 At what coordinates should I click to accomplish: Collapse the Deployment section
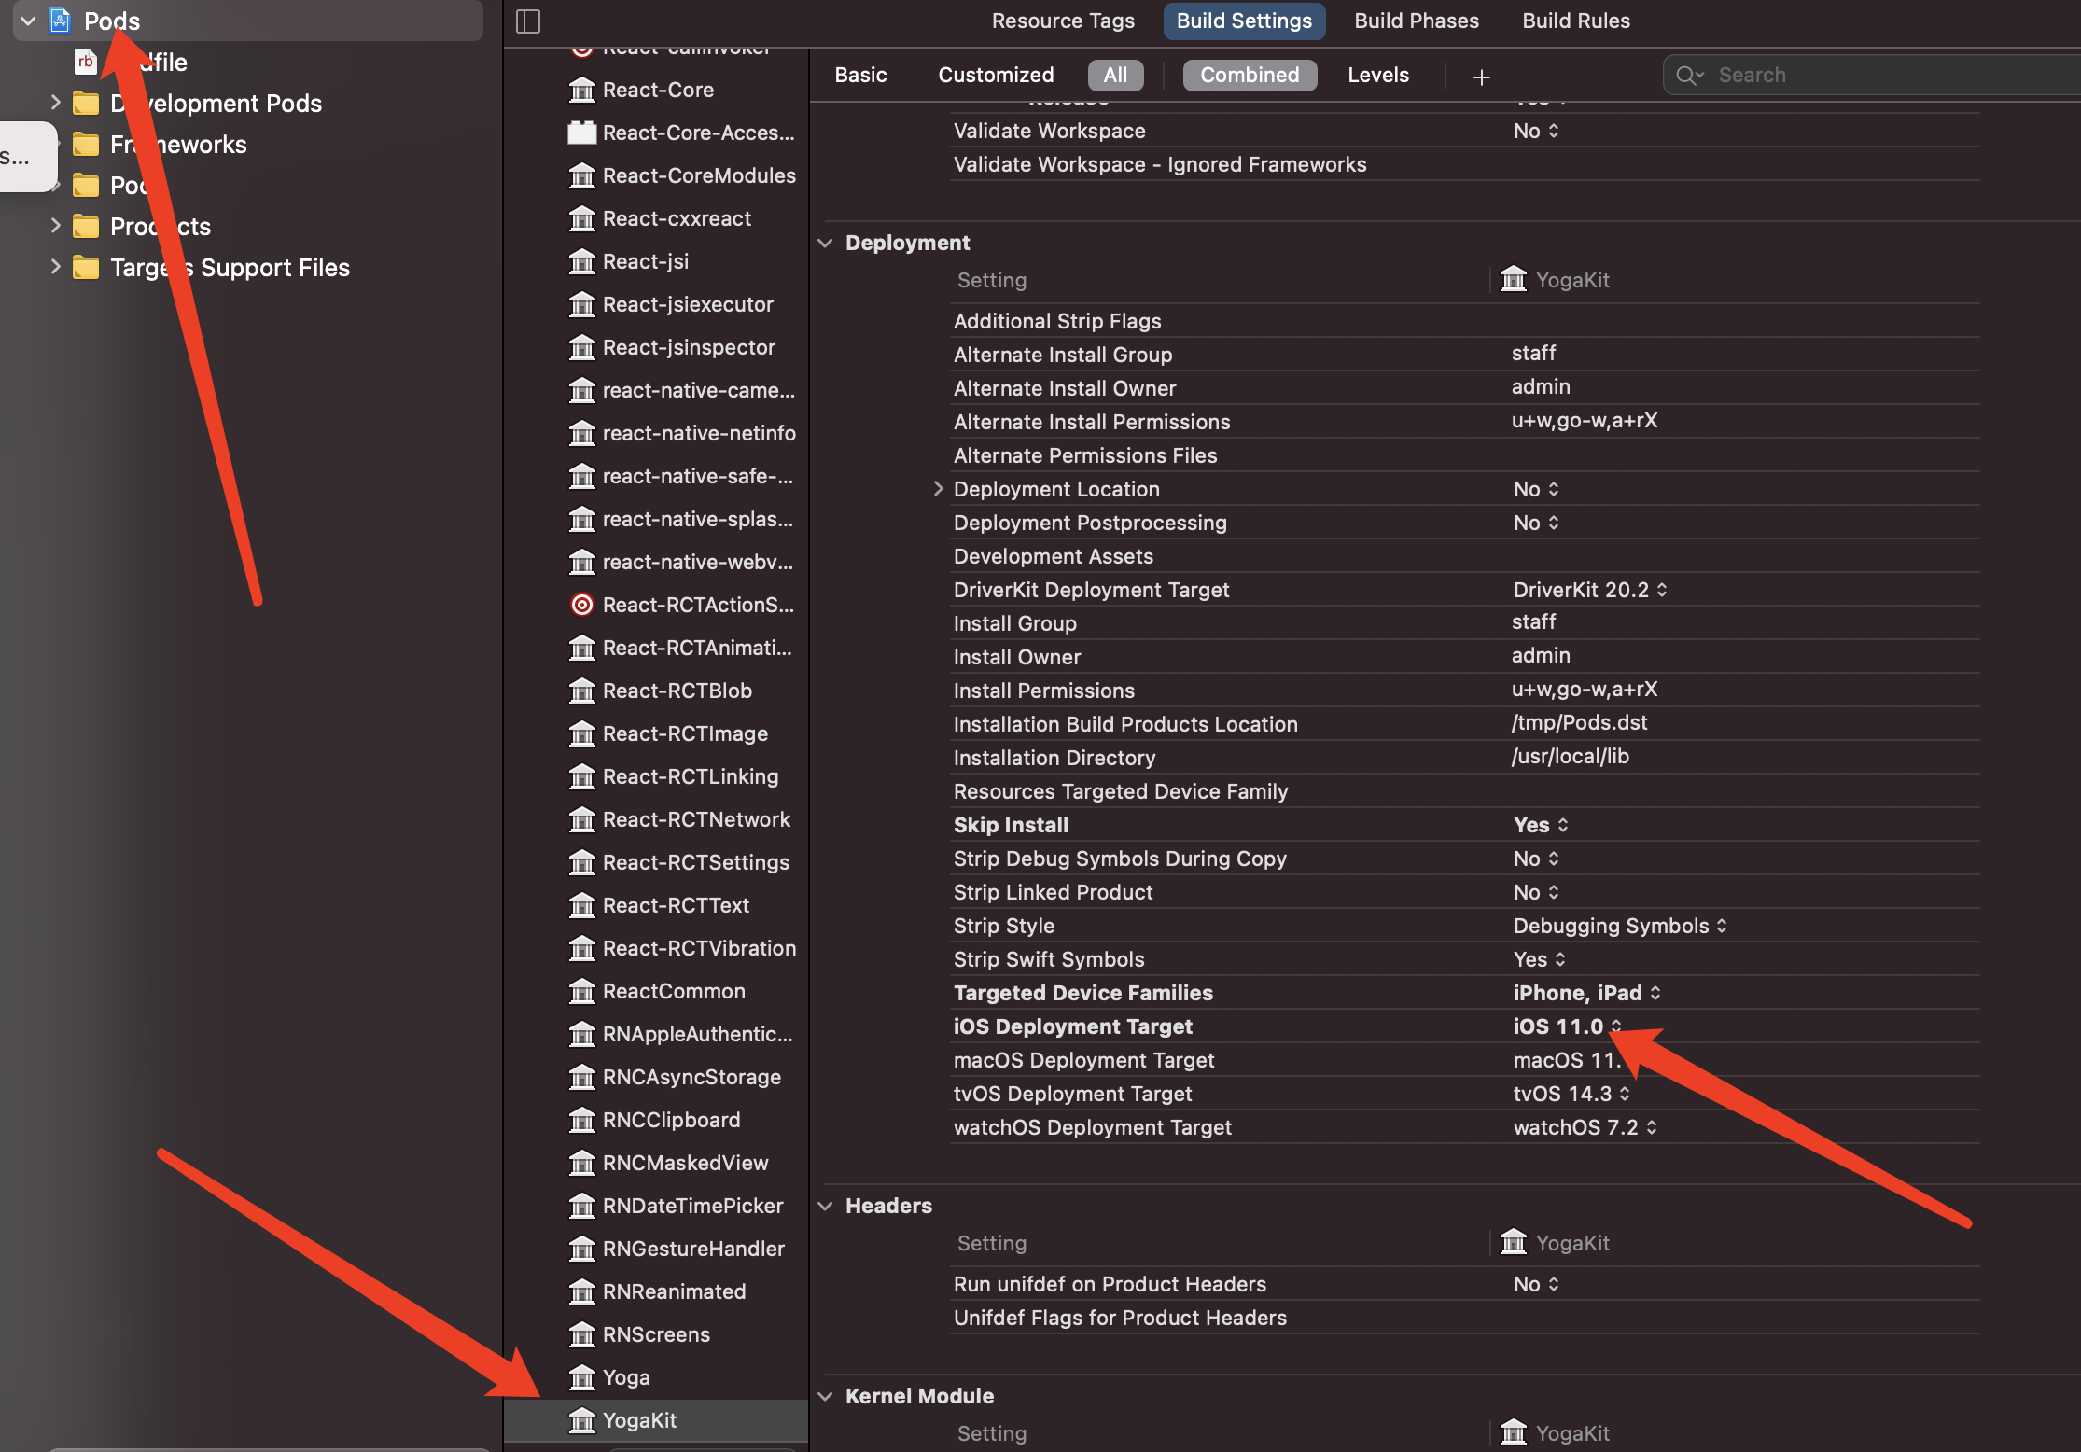(x=825, y=243)
